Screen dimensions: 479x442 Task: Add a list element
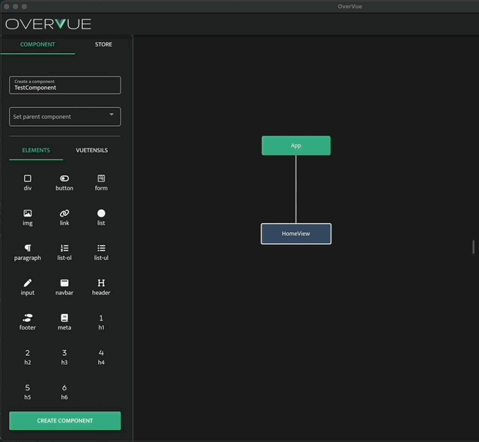101,218
